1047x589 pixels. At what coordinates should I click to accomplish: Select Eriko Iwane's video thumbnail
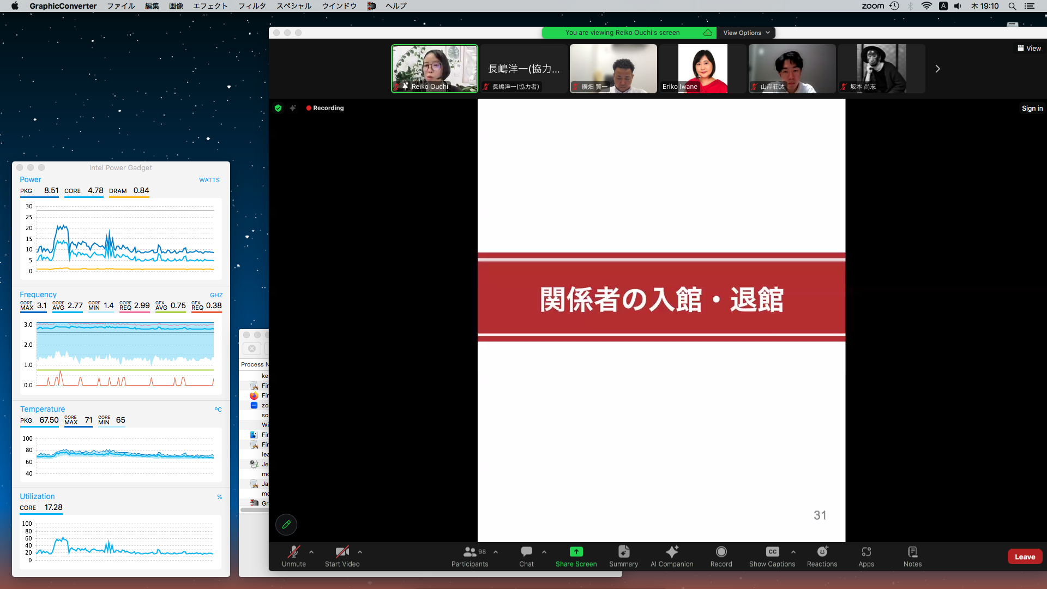pos(702,69)
